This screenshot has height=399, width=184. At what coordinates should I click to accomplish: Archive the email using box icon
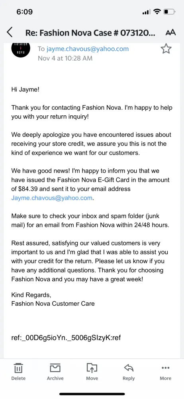(x=55, y=372)
